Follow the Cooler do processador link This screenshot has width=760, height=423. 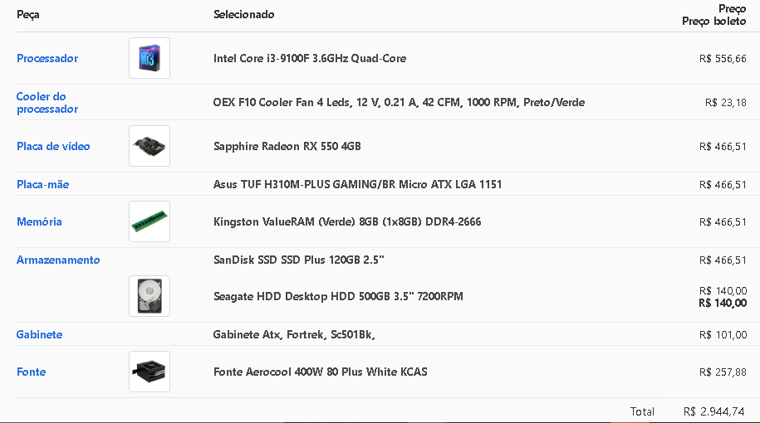[47, 103]
